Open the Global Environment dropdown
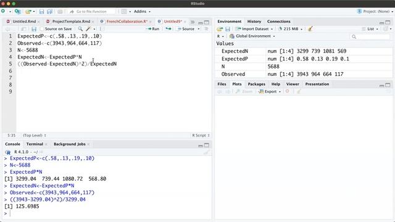 (252, 36)
